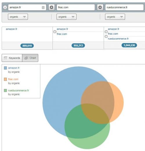Click the green rueducommerce.fr legend swatch
This screenshot has width=145, height=151.
6,90
